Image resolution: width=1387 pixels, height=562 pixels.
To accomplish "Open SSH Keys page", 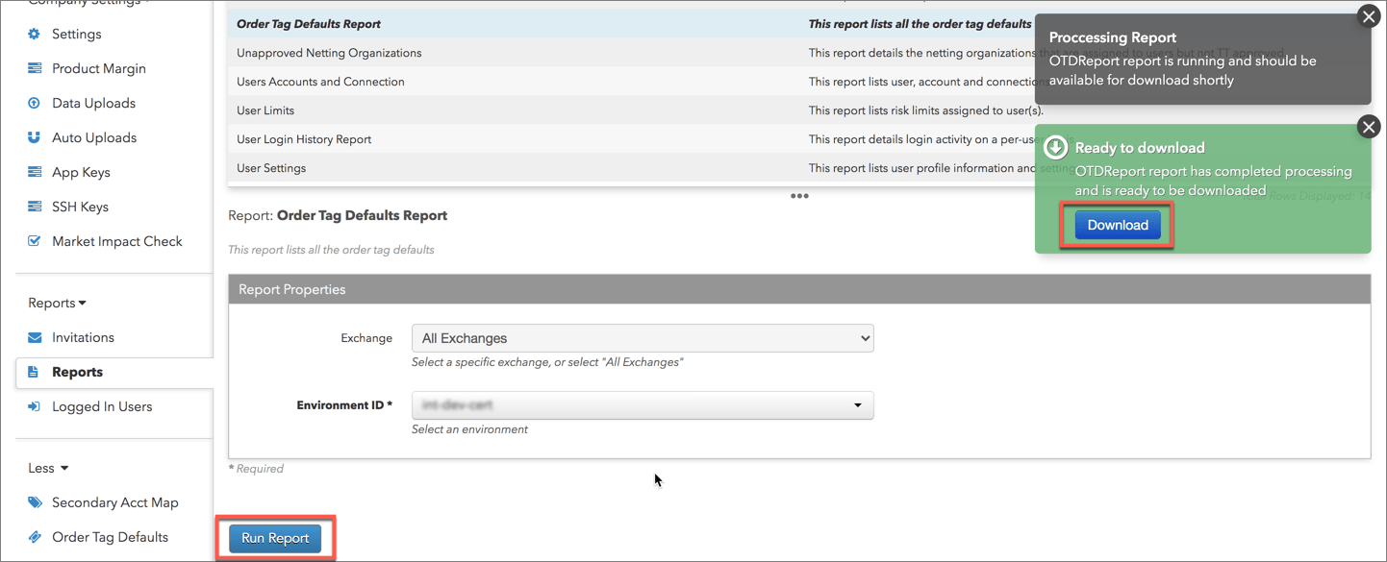I will [x=80, y=207].
